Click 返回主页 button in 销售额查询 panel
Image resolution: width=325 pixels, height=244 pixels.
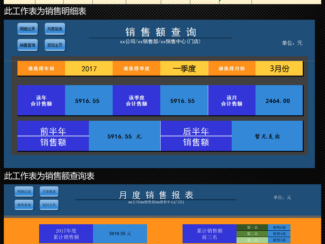coord(55,45)
